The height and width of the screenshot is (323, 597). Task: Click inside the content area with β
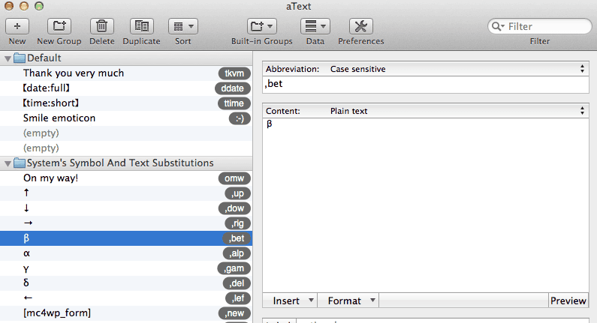[426, 205]
